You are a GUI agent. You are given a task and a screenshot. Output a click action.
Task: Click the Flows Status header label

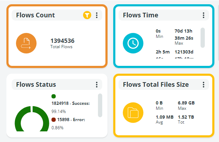tap(36, 85)
